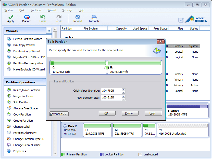The height and width of the screenshot is (159, 212).
Task: Sort by File System column header
Action: click(95, 28)
